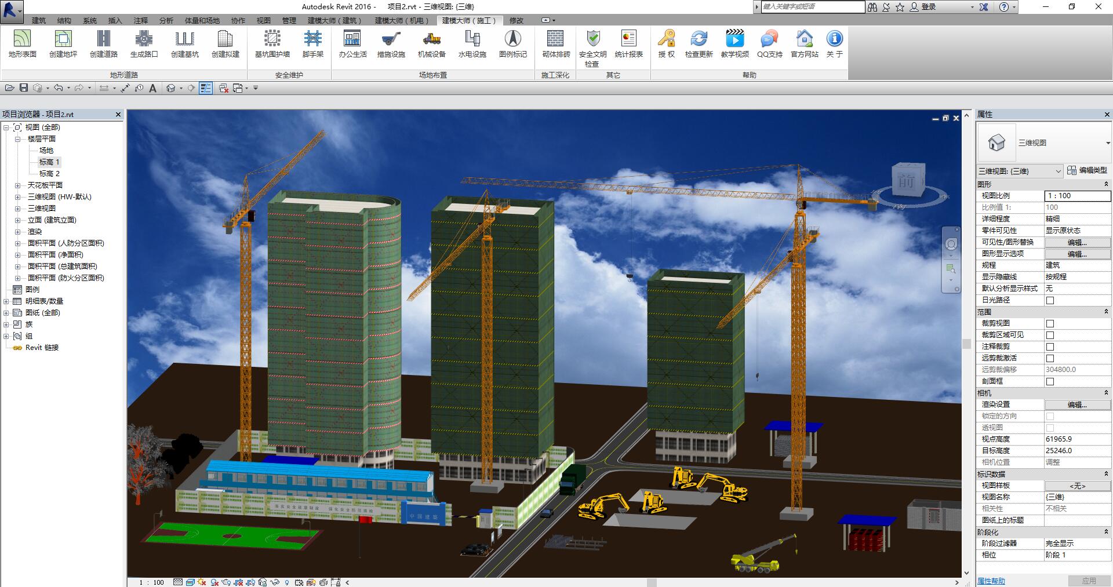The height and width of the screenshot is (587, 1113).
Task: Click the 统计报表 statistics report icon
Action: (628, 44)
